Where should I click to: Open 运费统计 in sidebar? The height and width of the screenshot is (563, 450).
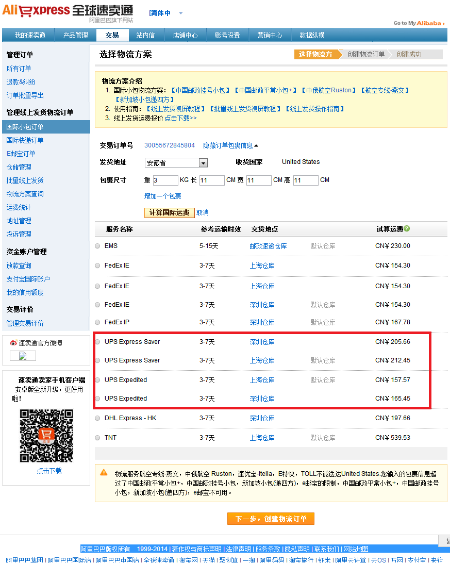pos(19,208)
